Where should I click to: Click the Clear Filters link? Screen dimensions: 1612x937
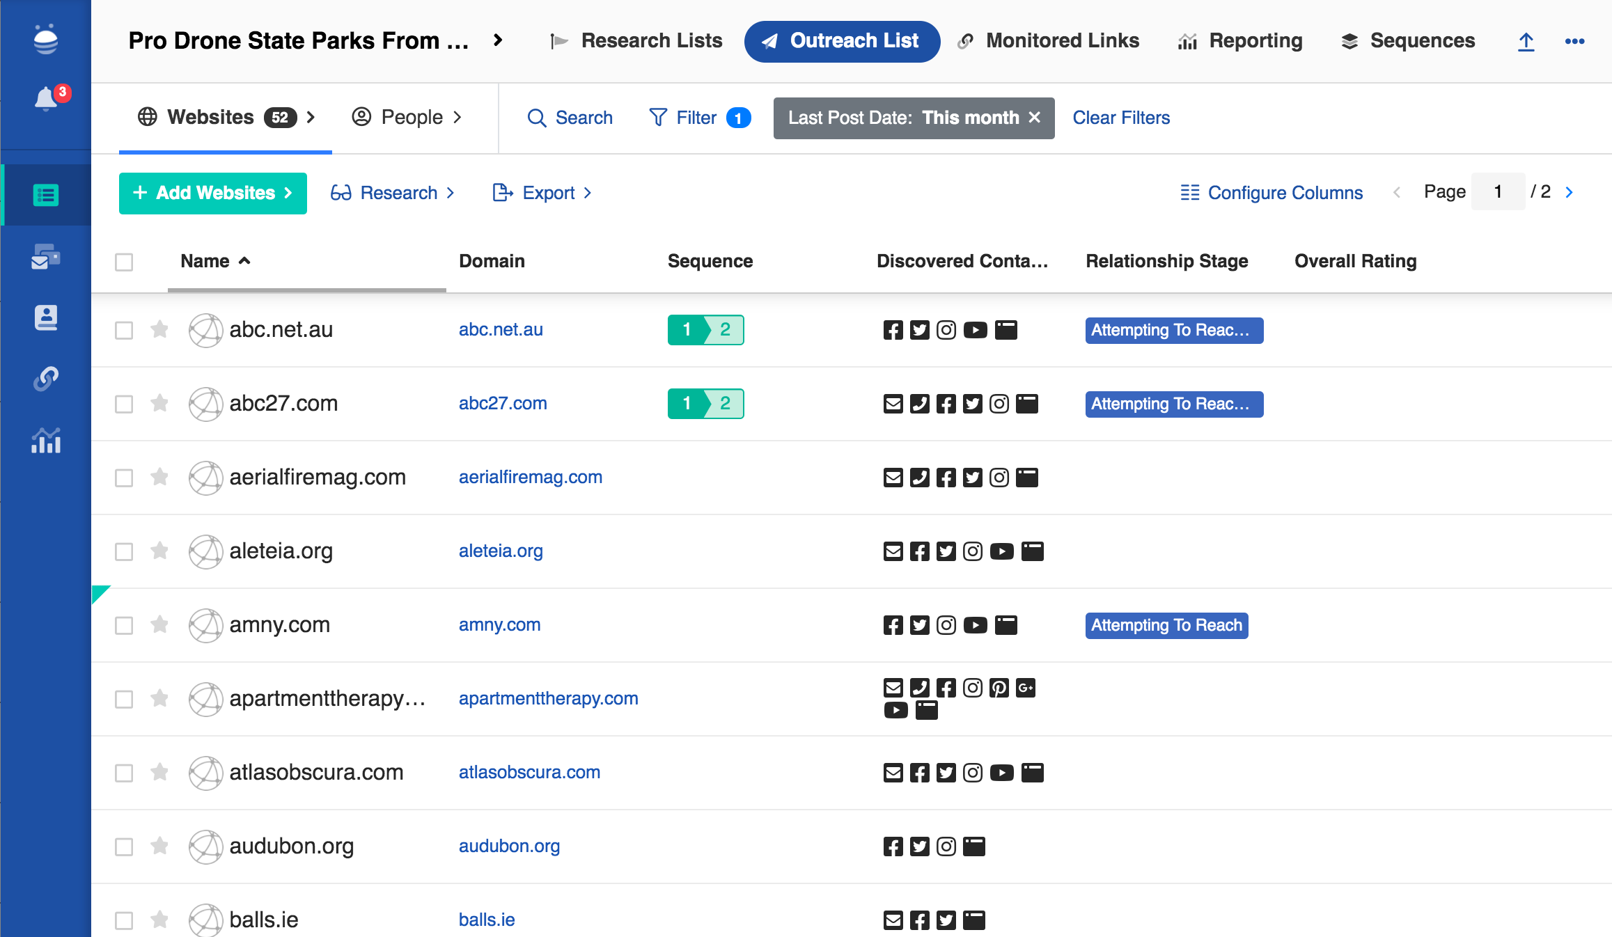pos(1120,118)
